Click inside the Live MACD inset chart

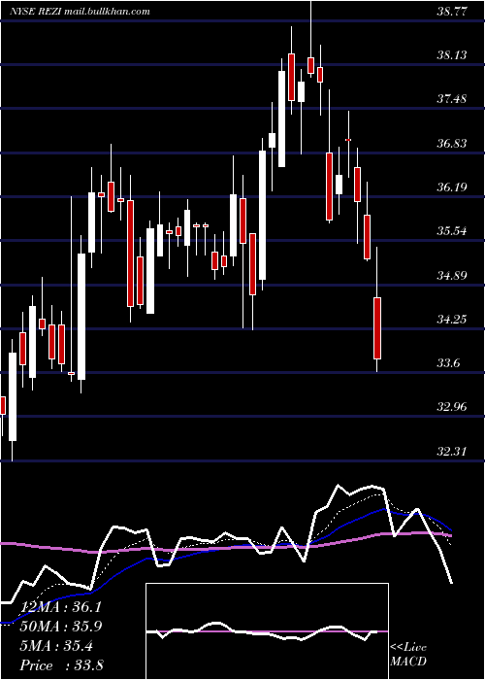point(267,631)
